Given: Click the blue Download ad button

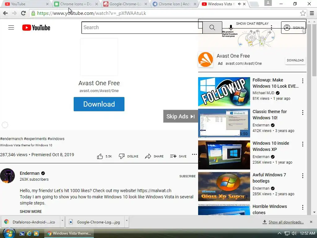Looking at the screenshot, I should click(x=99, y=104).
